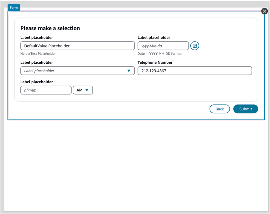Click the calendar icon next to date field
This screenshot has width=270, height=214.
(x=195, y=46)
